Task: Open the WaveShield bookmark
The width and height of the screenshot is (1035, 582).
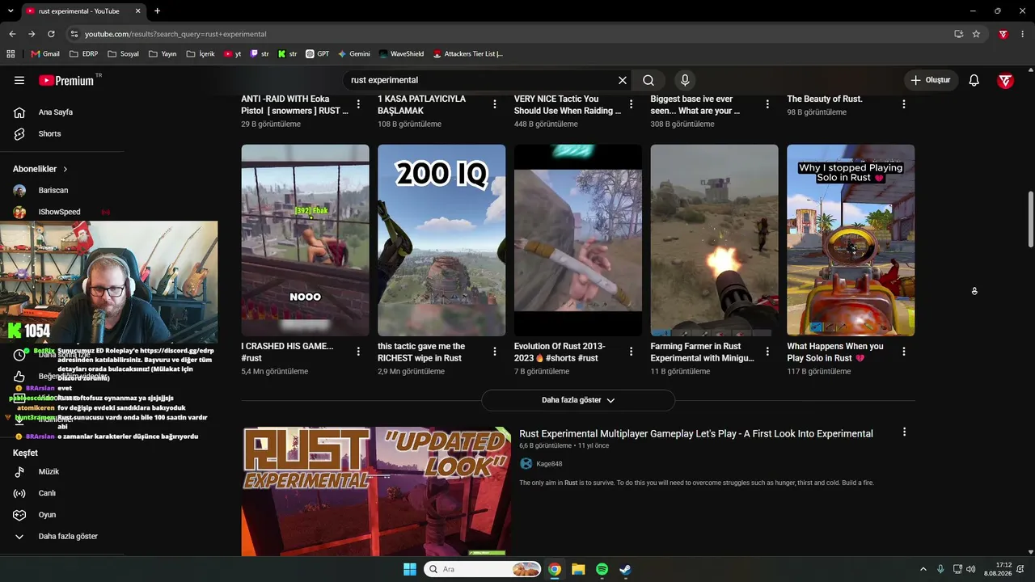Action: tap(401, 54)
